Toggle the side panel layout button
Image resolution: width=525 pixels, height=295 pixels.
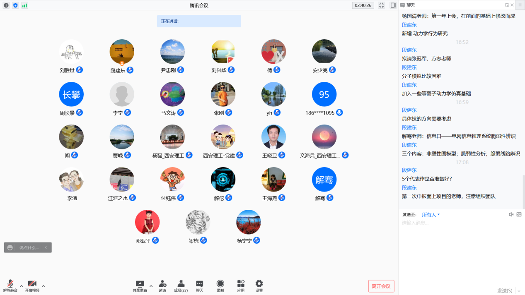(393, 5)
